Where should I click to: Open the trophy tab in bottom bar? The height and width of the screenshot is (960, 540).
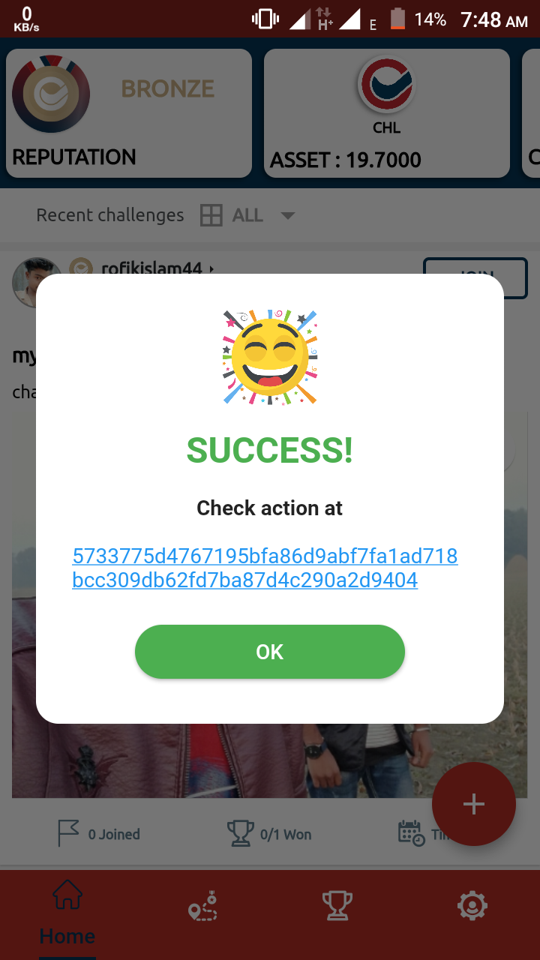(x=337, y=907)
